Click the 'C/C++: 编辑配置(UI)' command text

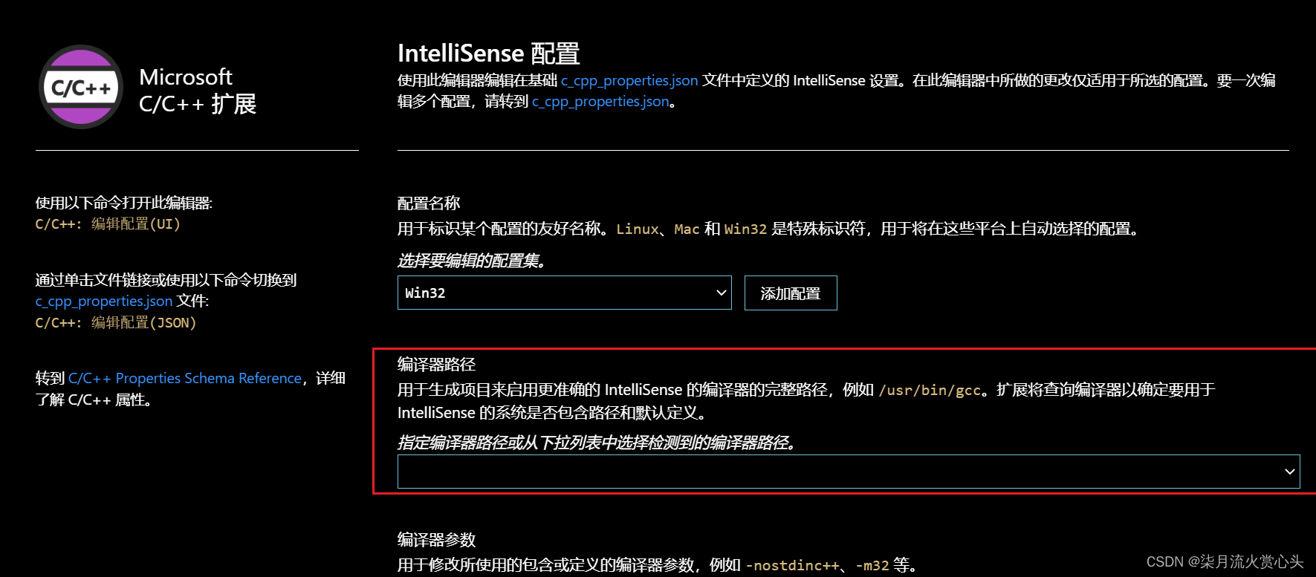108,224
